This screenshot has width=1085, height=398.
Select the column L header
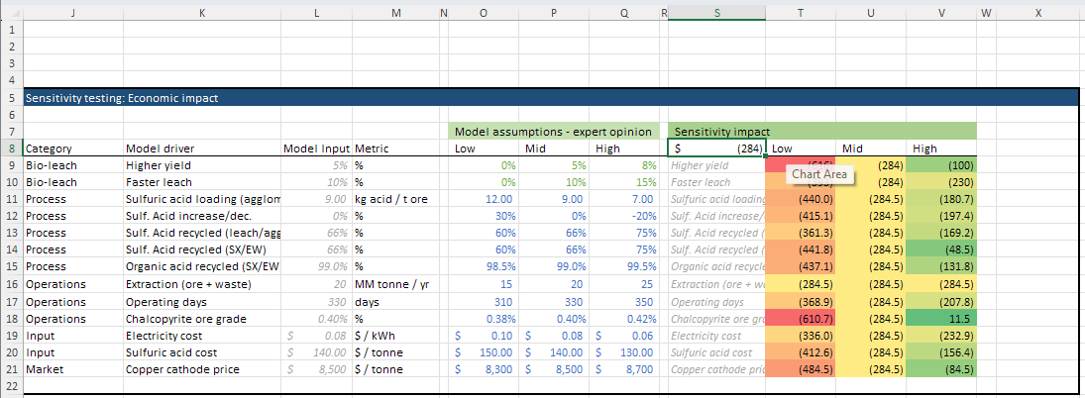coord(316,13)
